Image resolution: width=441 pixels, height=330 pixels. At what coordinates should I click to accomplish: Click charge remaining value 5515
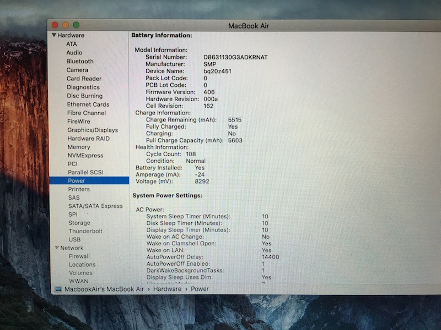235,120
